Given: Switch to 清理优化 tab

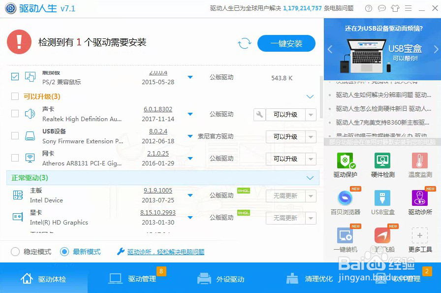Looking at the screenshot, I should click(310, 278).
